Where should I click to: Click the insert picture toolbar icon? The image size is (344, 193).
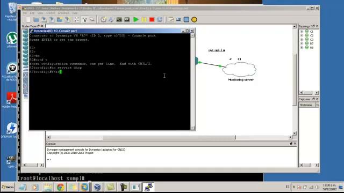click(178, 20)
